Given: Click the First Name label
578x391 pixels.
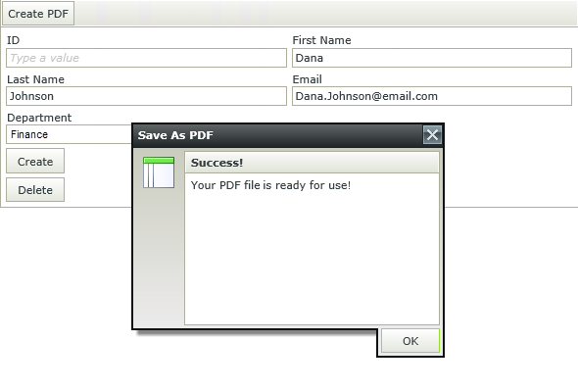Looking at the screenshot, I should 321,40.
